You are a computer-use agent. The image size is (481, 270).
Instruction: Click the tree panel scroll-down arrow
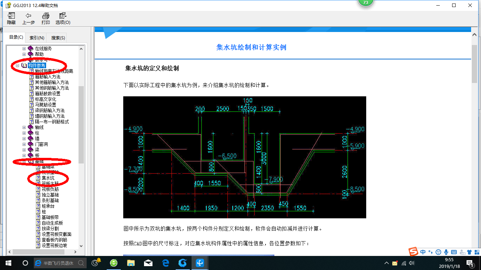pos(81,246)
